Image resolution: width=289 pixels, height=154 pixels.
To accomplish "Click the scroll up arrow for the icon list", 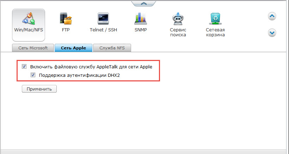I will [272, 17].
